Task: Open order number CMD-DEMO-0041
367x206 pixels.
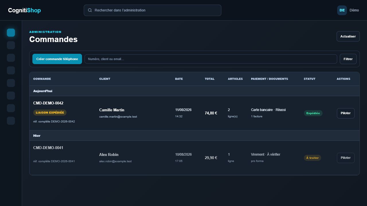Action: tap(48, 148)
